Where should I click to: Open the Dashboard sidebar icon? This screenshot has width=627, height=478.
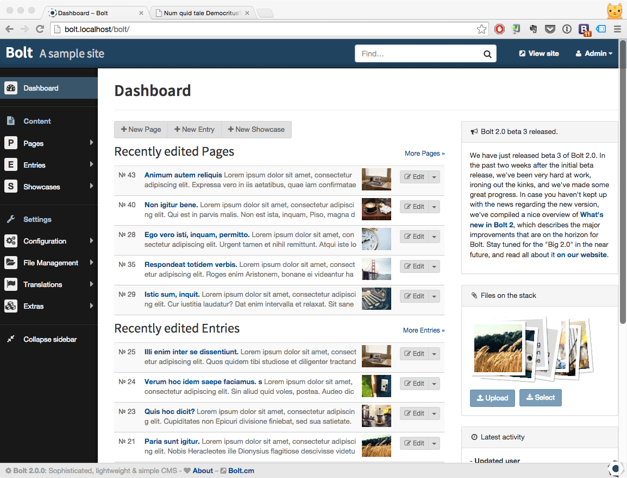pos(11,88)
